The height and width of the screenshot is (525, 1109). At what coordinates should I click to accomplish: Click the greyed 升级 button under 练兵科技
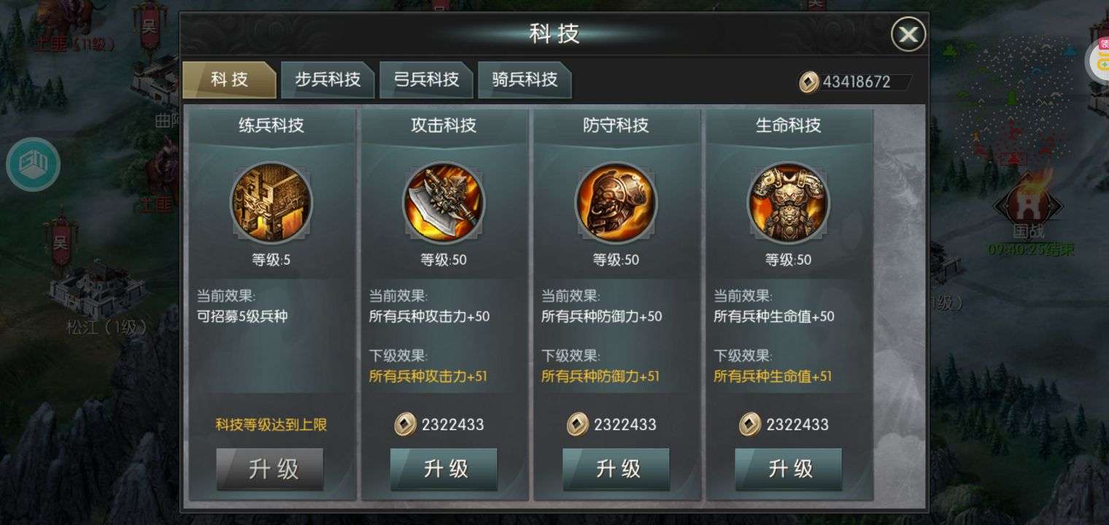(270, 469)
